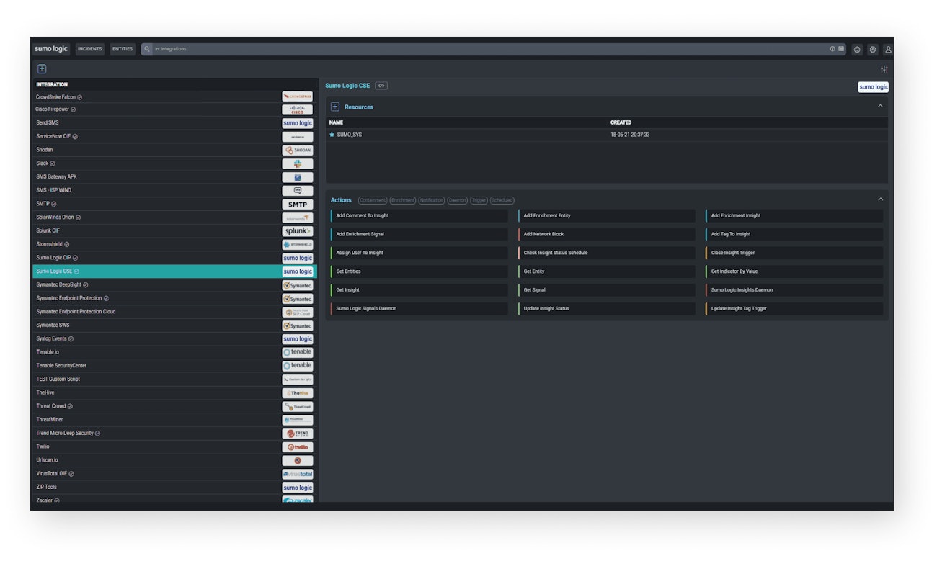Click the Splunk logo thumbnail

(298, 231)
